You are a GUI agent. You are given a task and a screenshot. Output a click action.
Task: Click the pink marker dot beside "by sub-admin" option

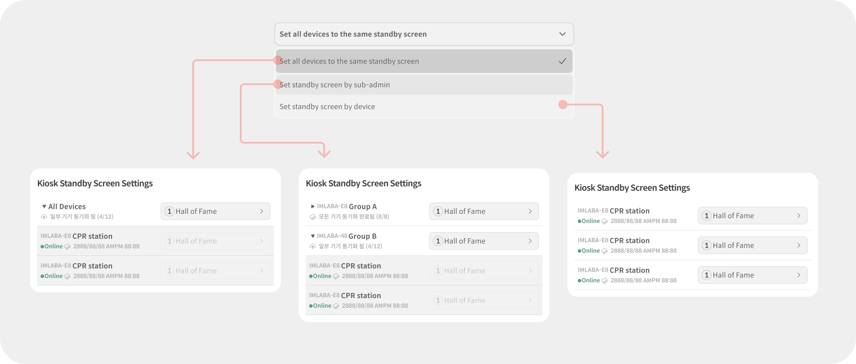pyautogui.click(x=277, y=84)
